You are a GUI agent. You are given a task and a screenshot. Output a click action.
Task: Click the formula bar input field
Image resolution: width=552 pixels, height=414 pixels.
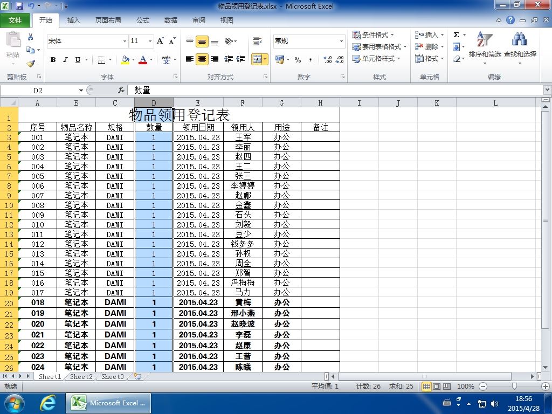coord(336,91)
